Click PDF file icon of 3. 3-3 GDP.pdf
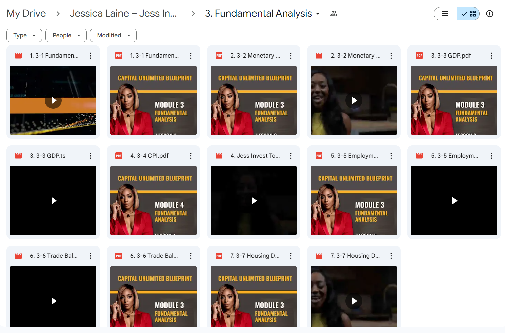 (x=419, y=55)
